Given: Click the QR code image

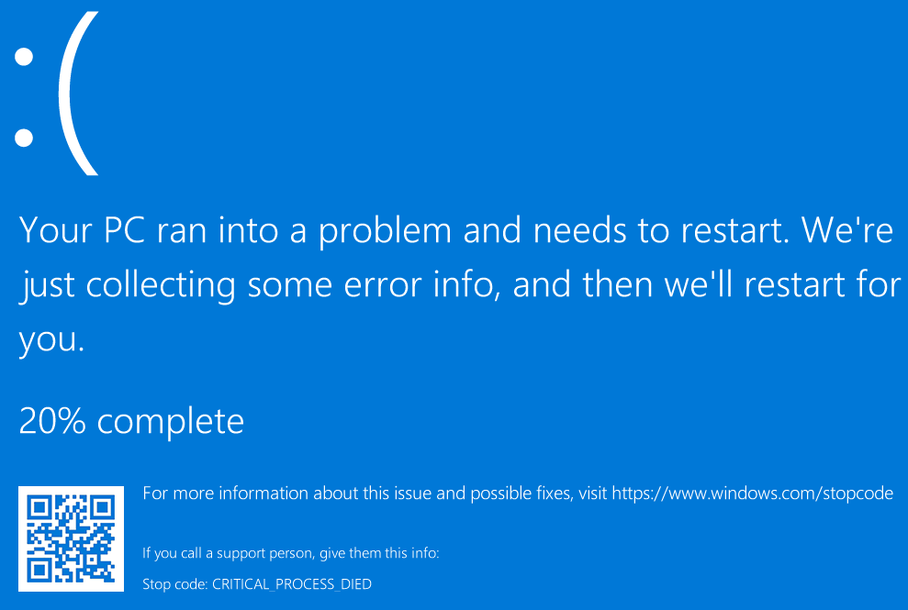Looking at the screenshot, I should (x=71, y=538).
